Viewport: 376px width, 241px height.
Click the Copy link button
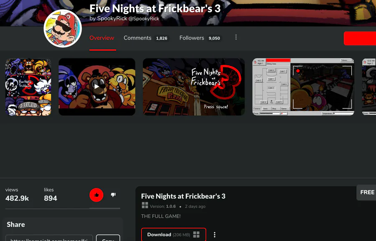(108, 238)
